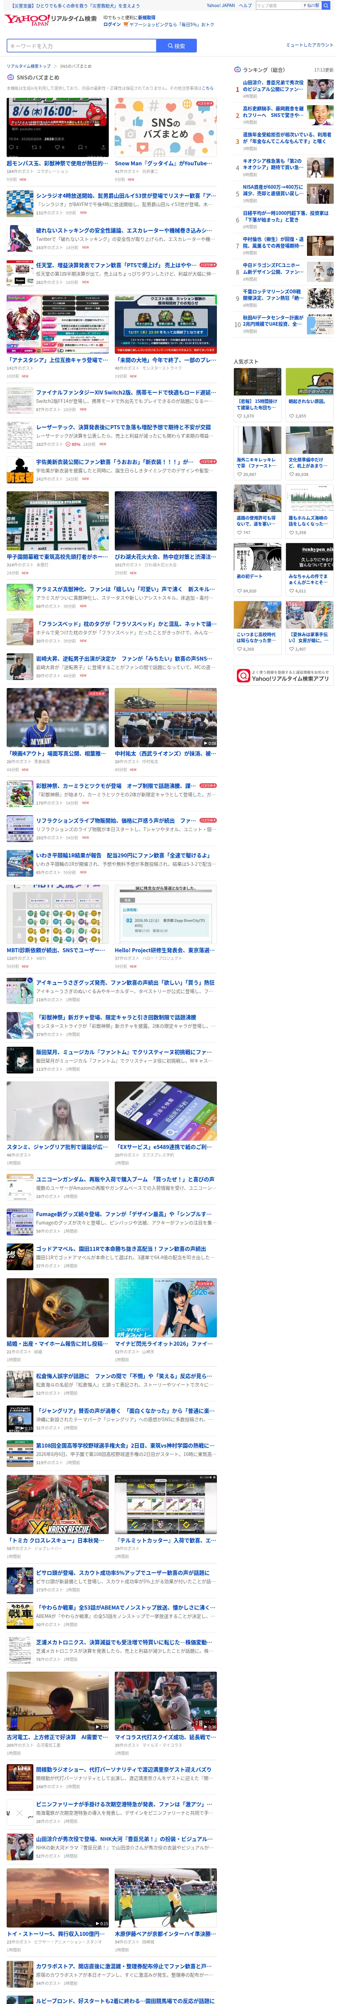The width and height of the screenshot is (337, 2004).
Task: Click heart icon with 1,070 likes
Action: click(x=240, y=416)
